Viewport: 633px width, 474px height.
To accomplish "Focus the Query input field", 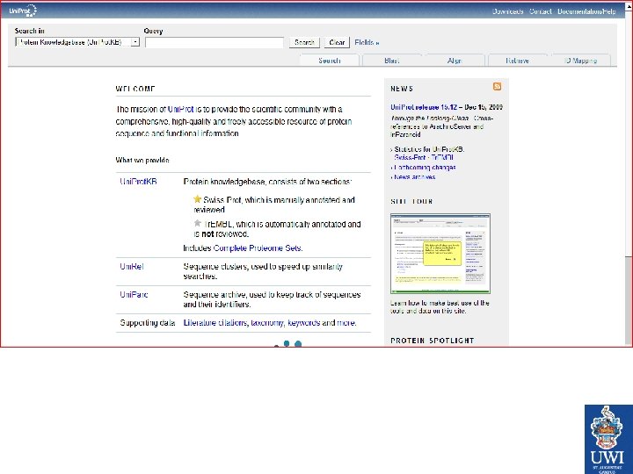I will 215,42.
